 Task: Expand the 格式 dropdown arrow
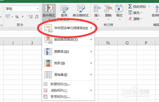click(x=120, y=19)
